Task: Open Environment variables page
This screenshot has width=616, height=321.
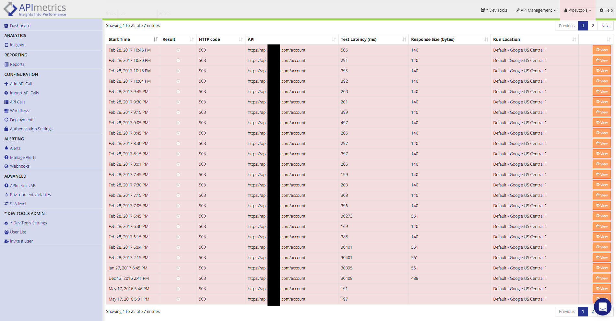Action: pos(30,195)
